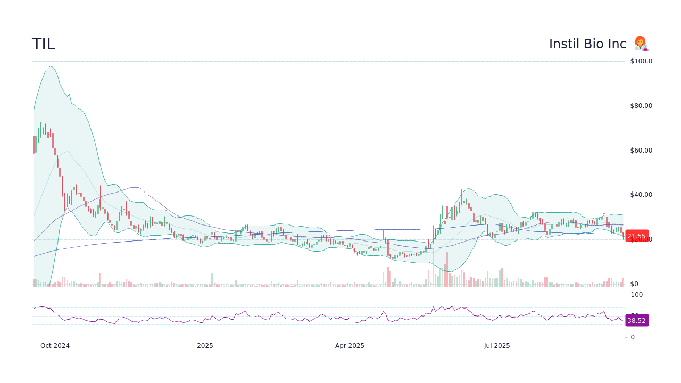Expand the Oct 2024 axis label
This screenshot has width=681, height=383.
(55, 345)
